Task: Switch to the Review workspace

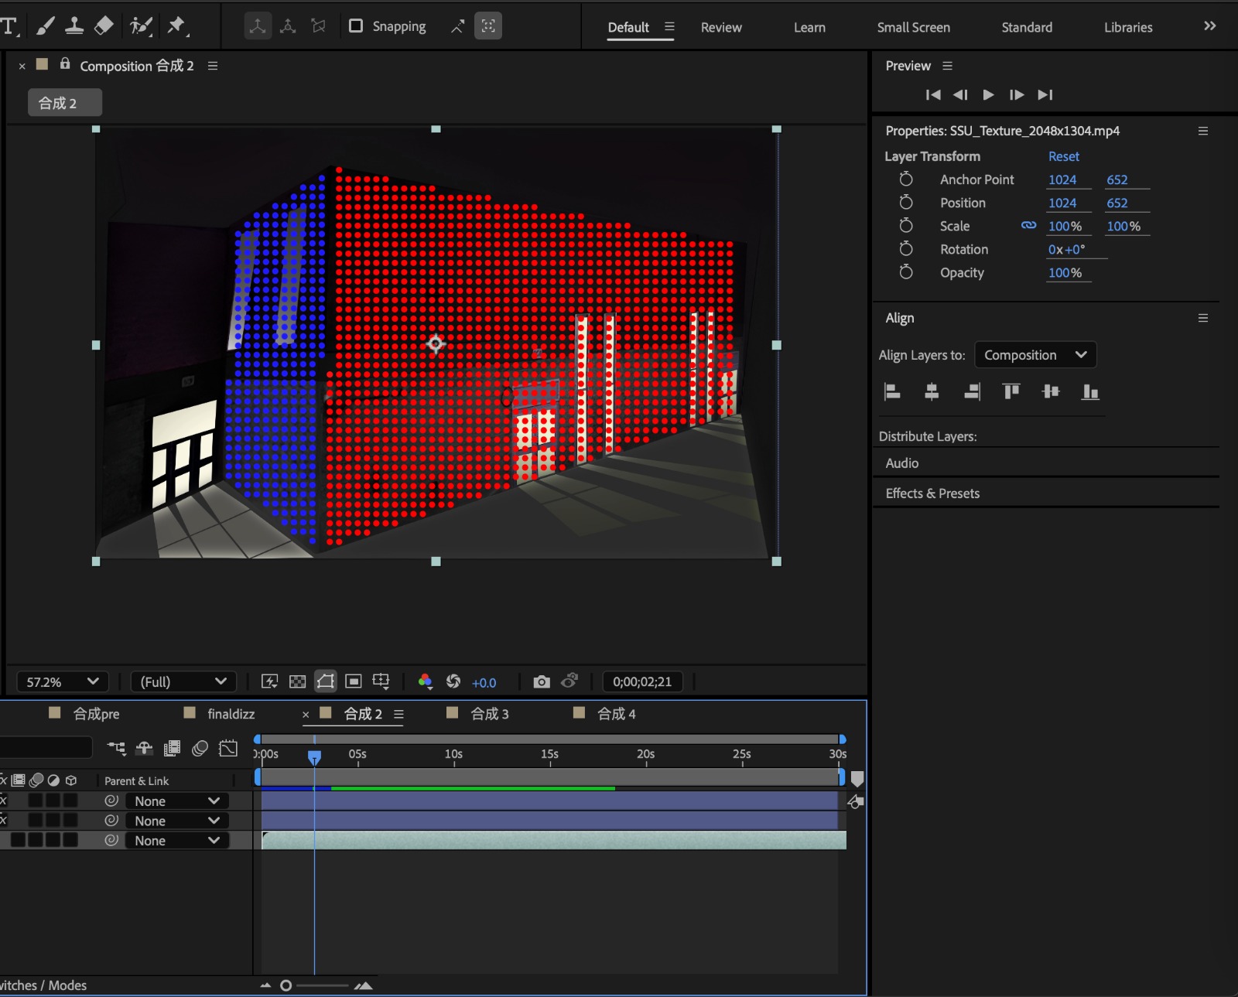Action: pos(720,27)
